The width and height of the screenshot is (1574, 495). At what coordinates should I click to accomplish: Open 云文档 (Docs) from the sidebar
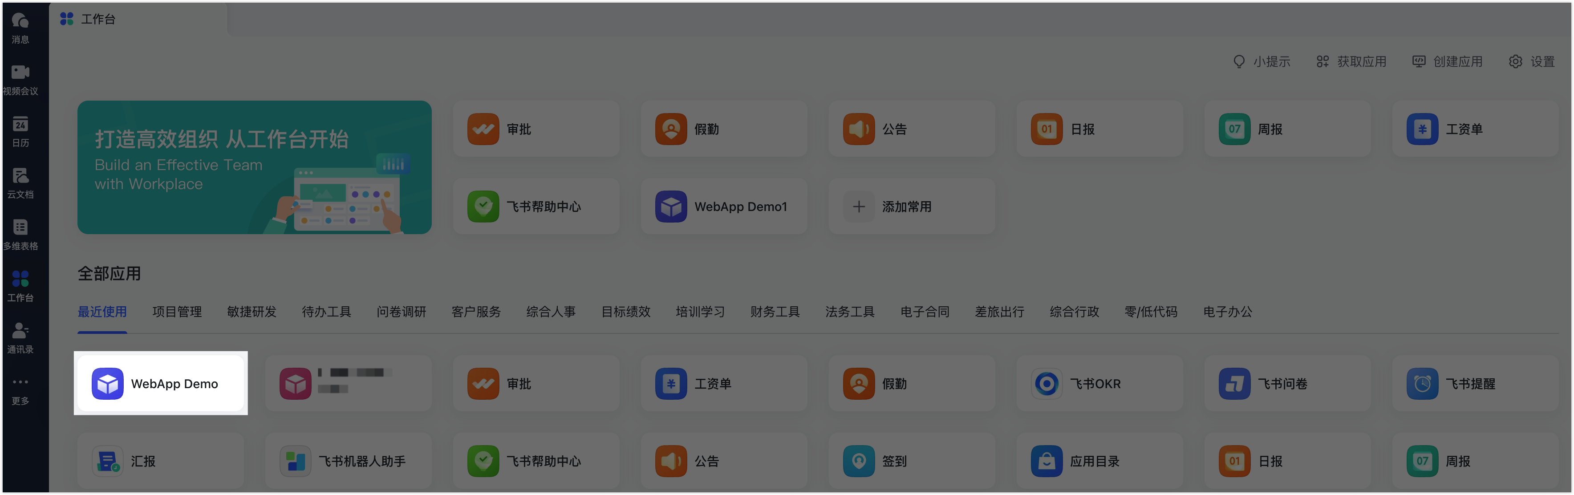(x=20, y=183)
